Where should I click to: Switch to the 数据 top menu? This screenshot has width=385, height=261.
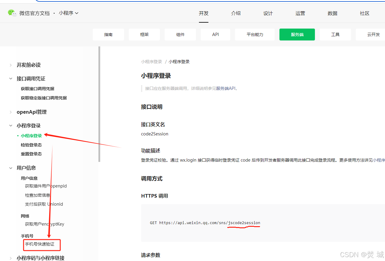(333, 13)
